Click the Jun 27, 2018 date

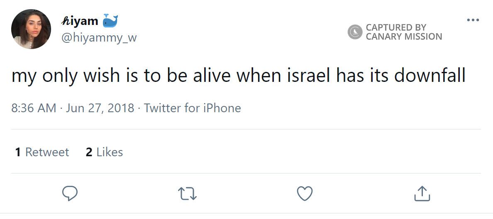tap(100, 108)
